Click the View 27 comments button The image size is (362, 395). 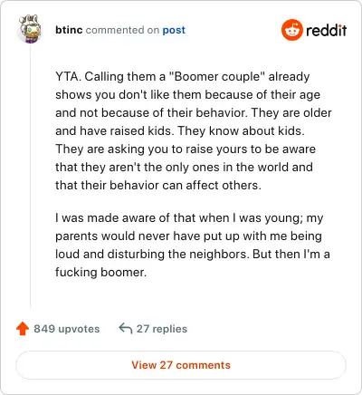pyautogui.click(x=181, y=365)
